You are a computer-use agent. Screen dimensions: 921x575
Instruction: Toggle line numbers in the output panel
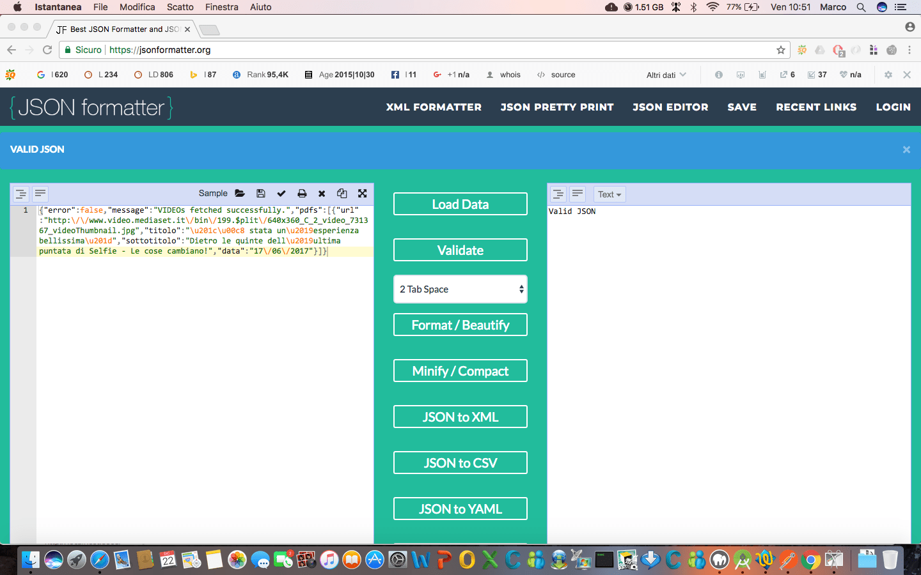(558, 194)
